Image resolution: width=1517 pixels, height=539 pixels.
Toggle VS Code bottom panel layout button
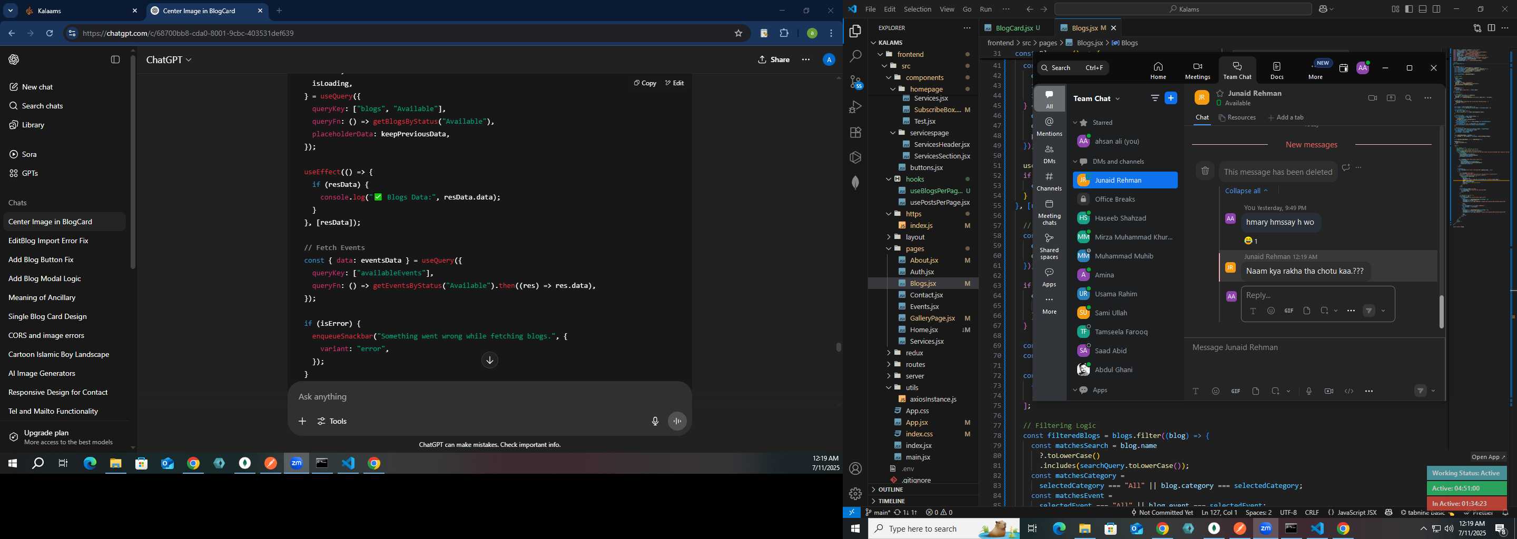[x=1423, y=9]
